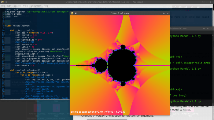
Task: Click the commented '#self.res = 240' line
Action: click(25, 42)
